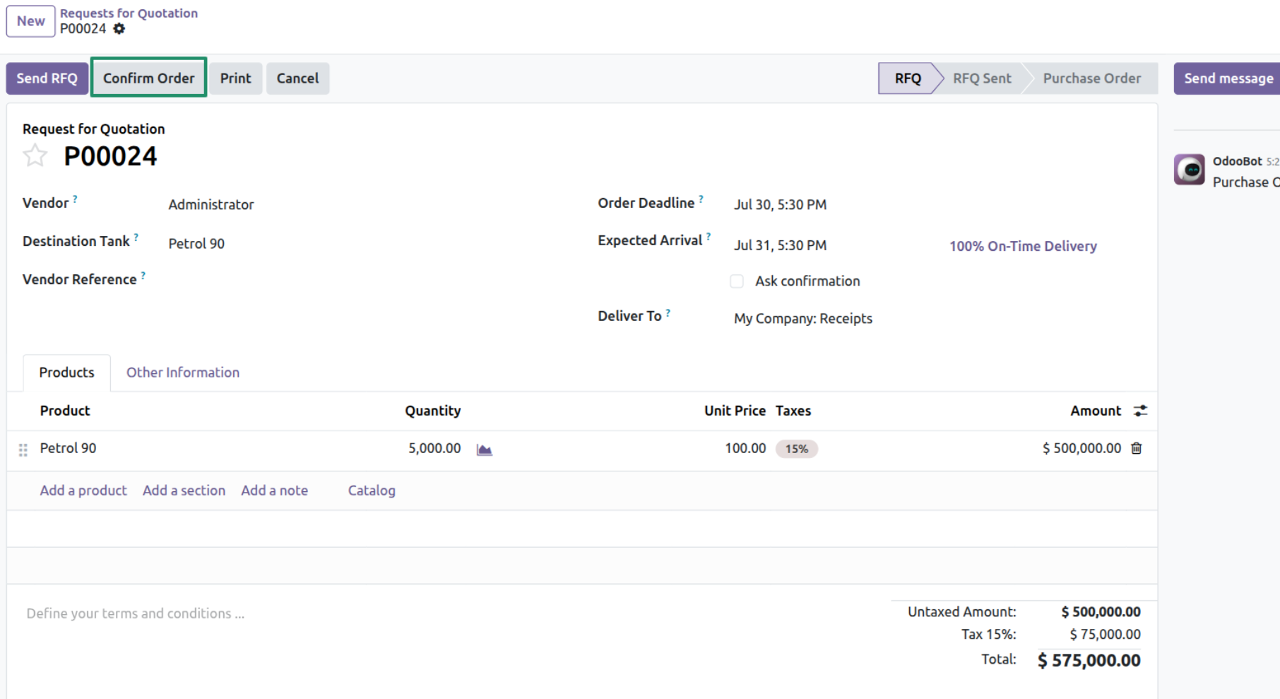Image resolution: width=1280 pixels, height=699 pixels.
Task: Open the product Catalog link
Action: (372, 491)
